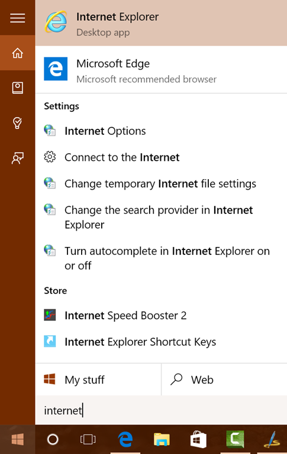The height and width of the screenshot is (454, 287).
Task: Open Task View from the taskbar
Action: click(x=88, y=440)
